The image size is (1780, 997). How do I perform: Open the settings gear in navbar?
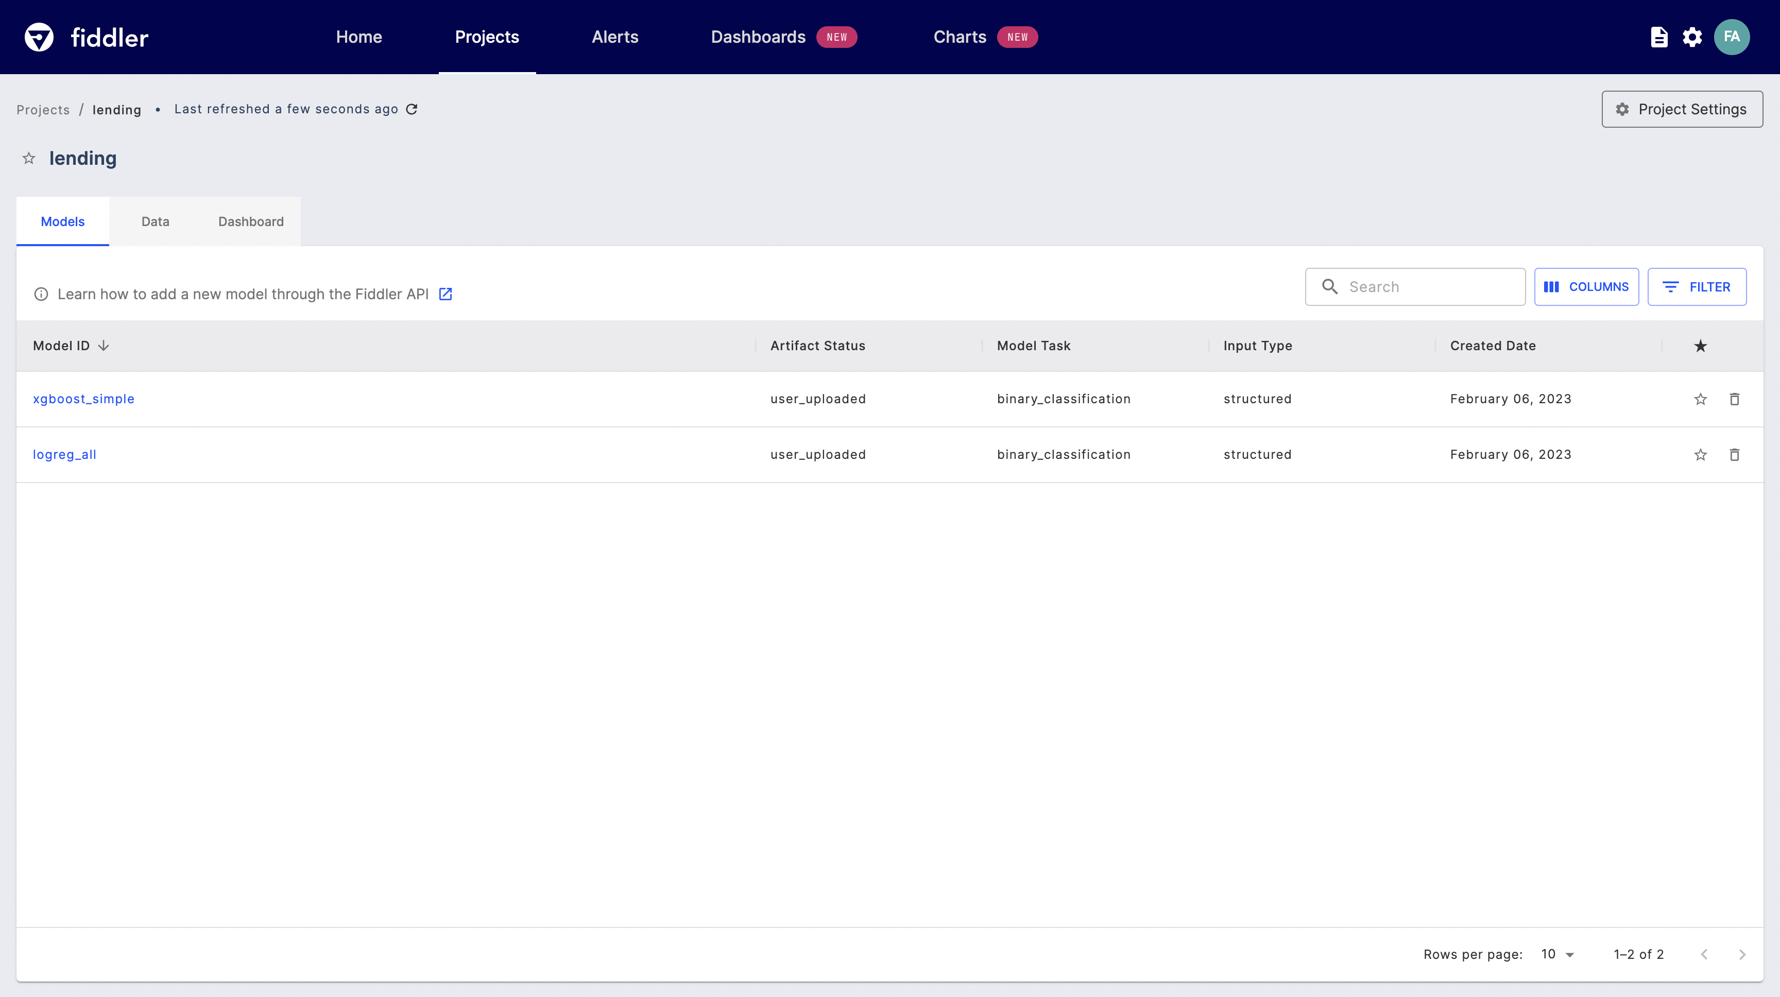[1691, 37]
